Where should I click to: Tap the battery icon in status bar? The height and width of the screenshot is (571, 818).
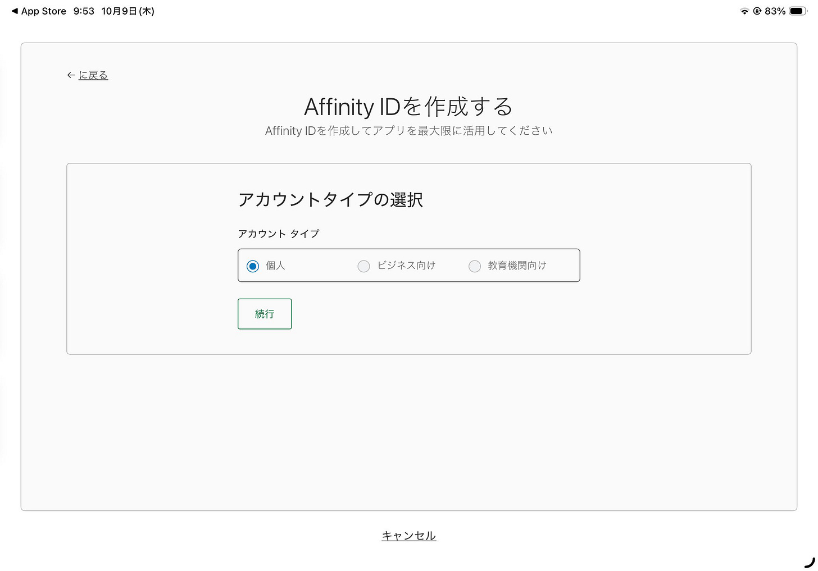coord(798,11)
